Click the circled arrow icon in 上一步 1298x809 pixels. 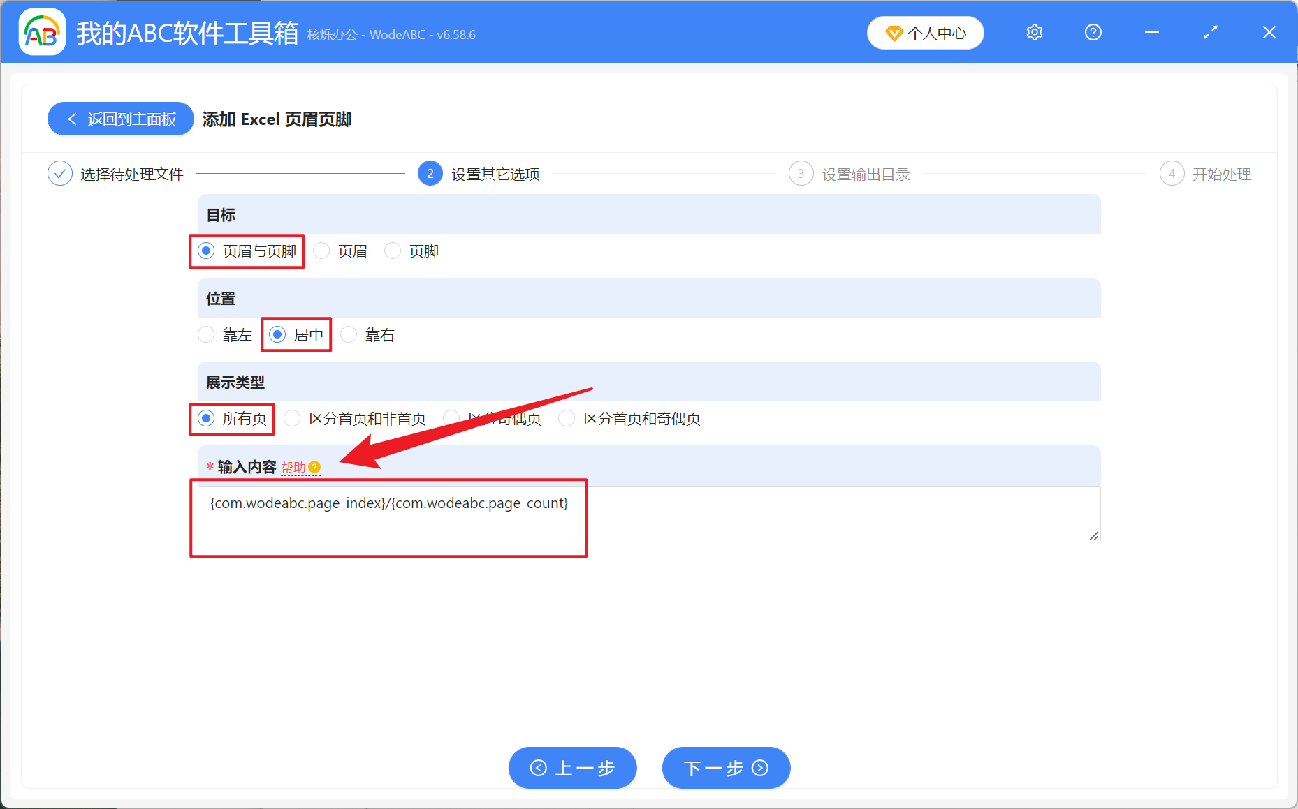coord(538,768)
